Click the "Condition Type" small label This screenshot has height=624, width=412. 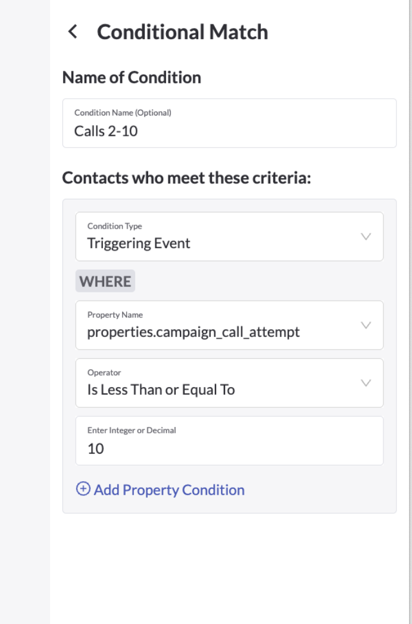pyautogui.click(x=114, y=226)
